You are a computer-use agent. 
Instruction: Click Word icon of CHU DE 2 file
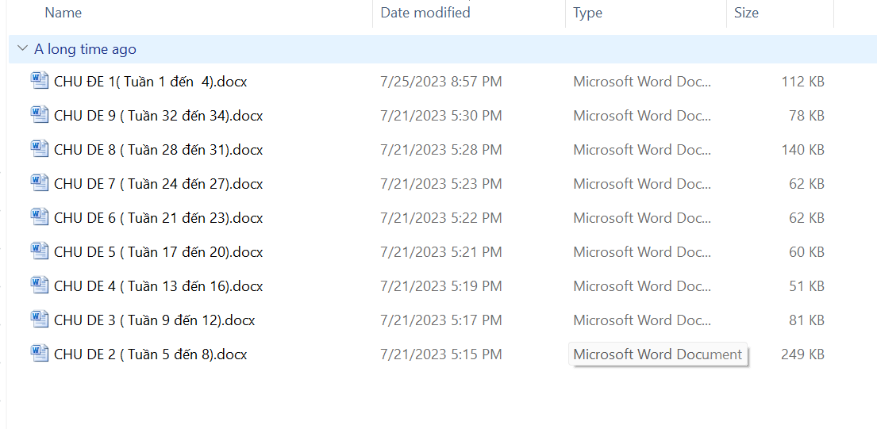point(40,353)
